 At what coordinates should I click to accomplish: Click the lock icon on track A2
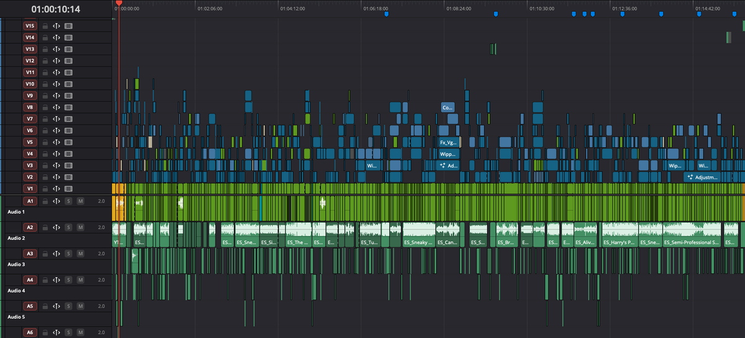pyautogui.click(x=45, y=228)
